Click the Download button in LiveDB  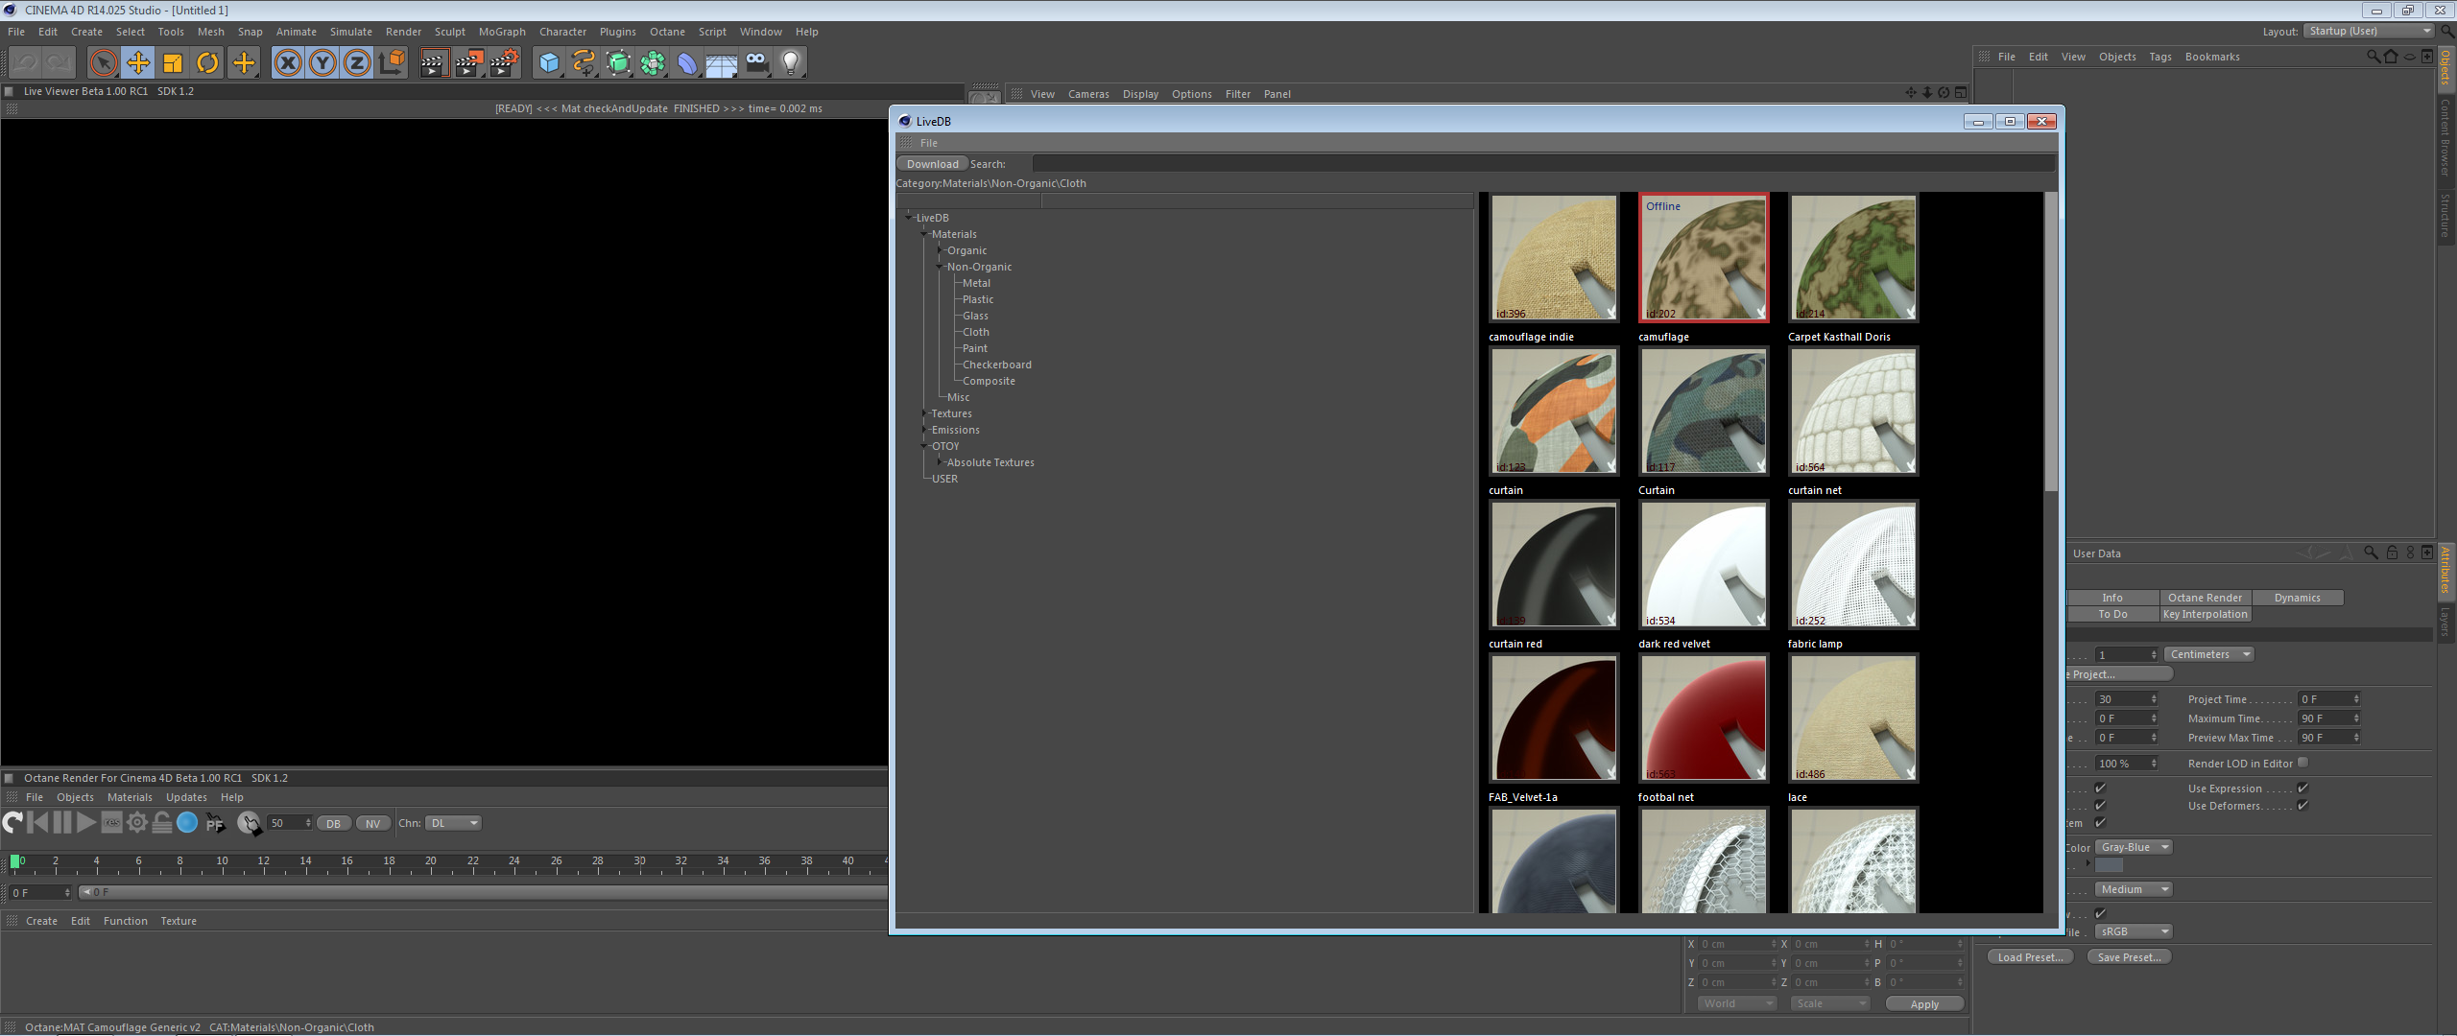tap(932, 164)
